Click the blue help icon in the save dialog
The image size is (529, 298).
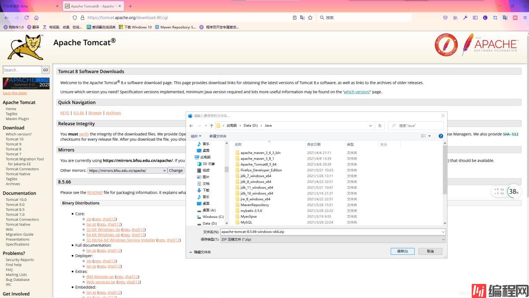click(x=440, y=136)
